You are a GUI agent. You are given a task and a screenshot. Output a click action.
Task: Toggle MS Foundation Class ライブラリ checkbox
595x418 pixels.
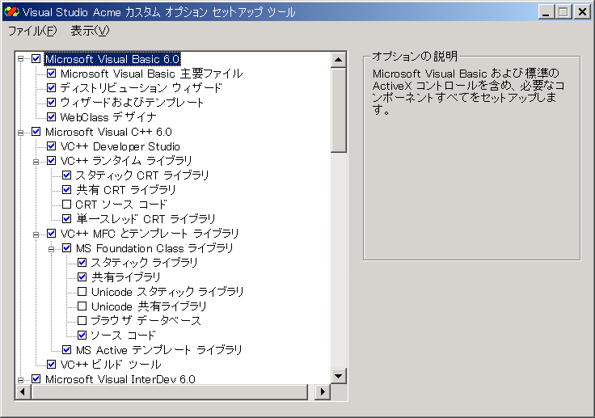67,248
